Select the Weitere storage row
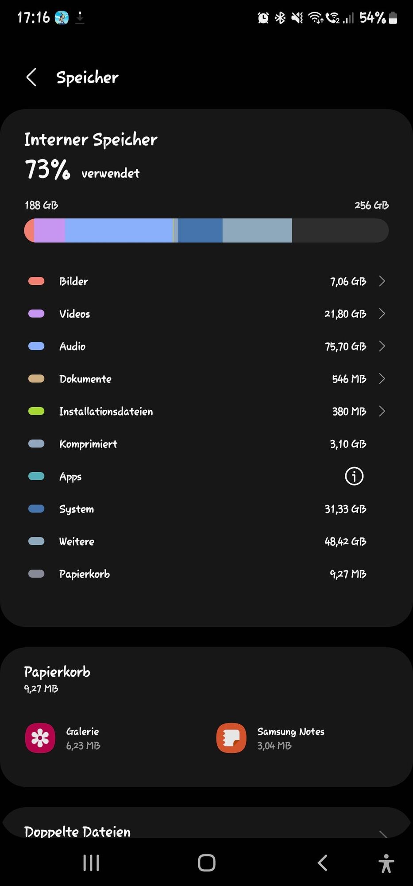 coord(206,541)
